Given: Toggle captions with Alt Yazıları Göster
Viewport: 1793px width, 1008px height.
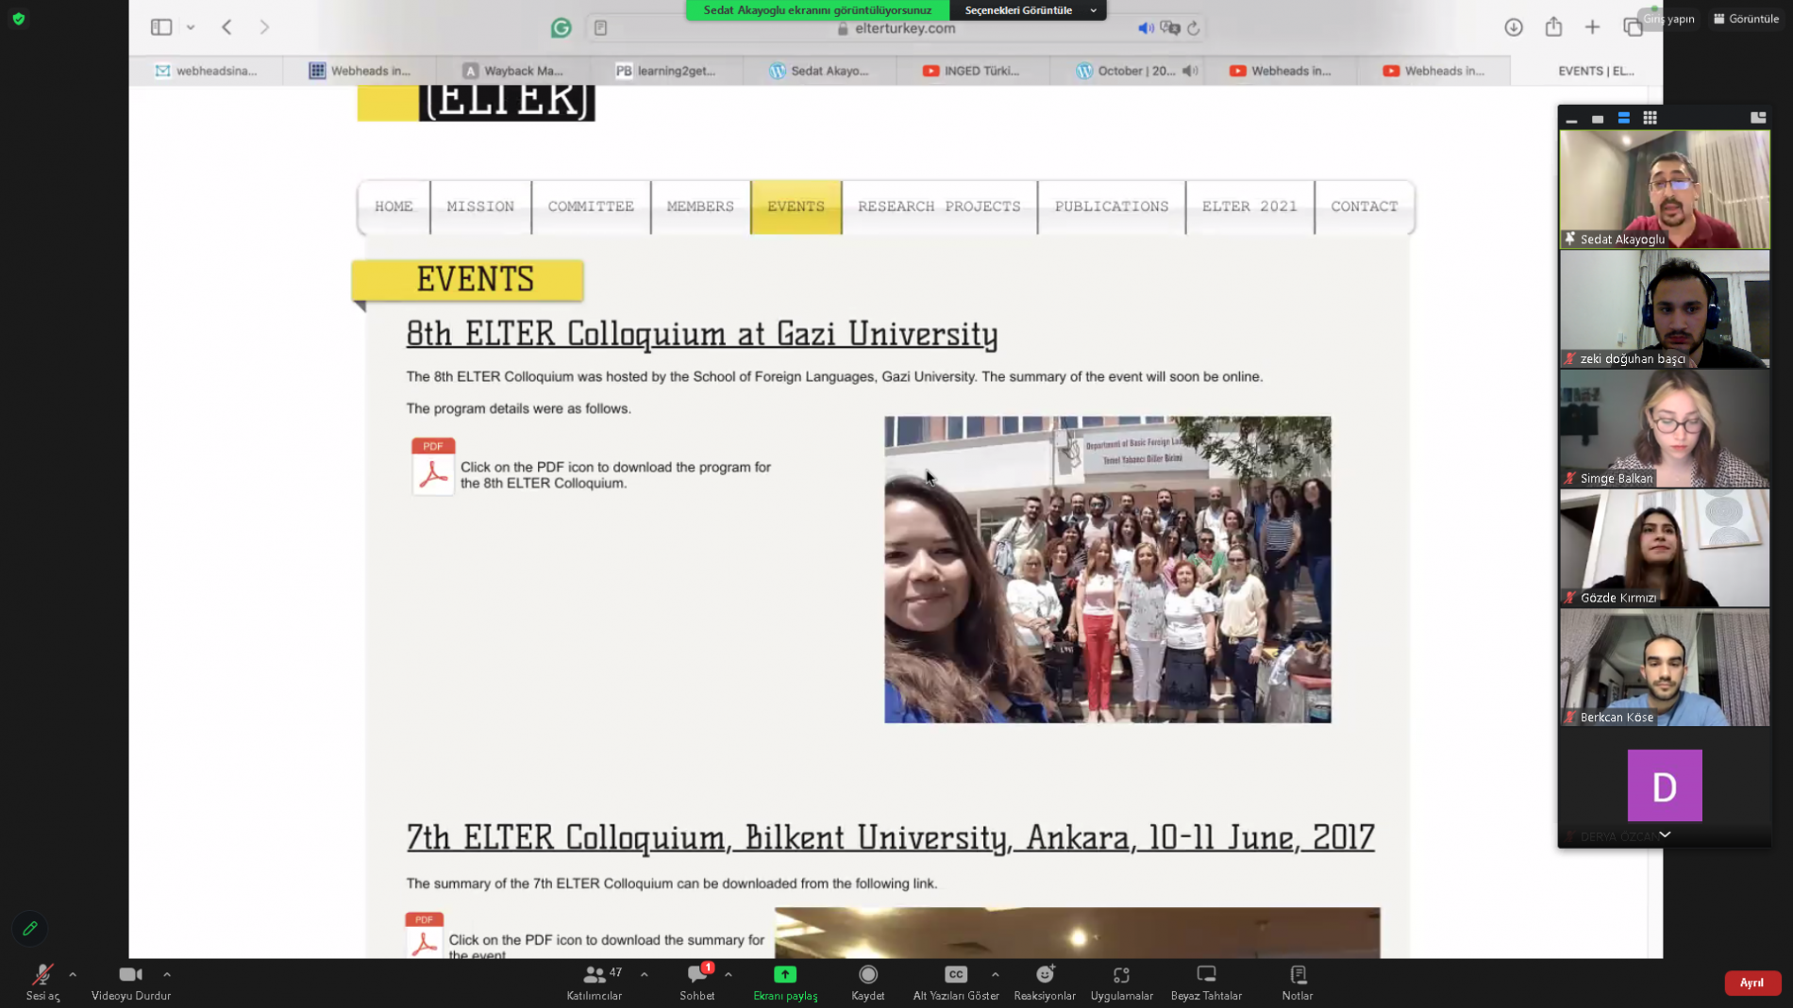Looking at the screenshot, I should tap(956, 982).
